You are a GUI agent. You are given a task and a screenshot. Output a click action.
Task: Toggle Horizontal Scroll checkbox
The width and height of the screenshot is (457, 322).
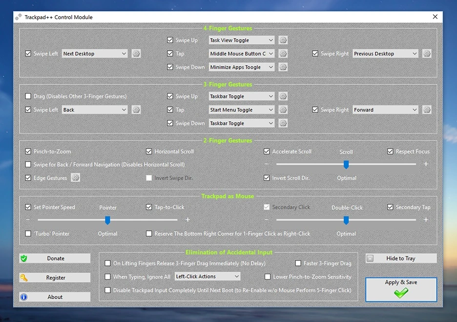click(x=149, y=151)
